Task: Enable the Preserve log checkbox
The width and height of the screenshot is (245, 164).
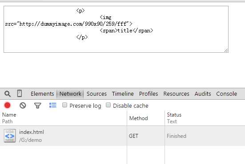Action: pos(64,105)
